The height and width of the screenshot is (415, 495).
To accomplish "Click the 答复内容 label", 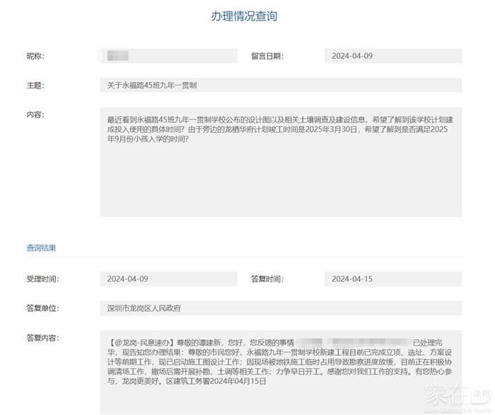I will click(42, 338).
